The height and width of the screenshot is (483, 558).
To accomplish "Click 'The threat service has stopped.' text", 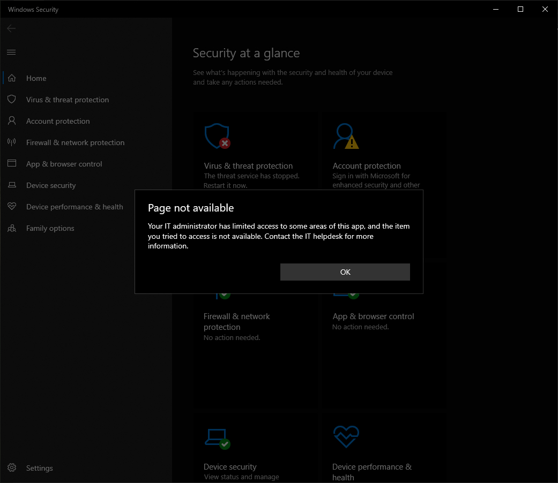I will pos(251,176).
